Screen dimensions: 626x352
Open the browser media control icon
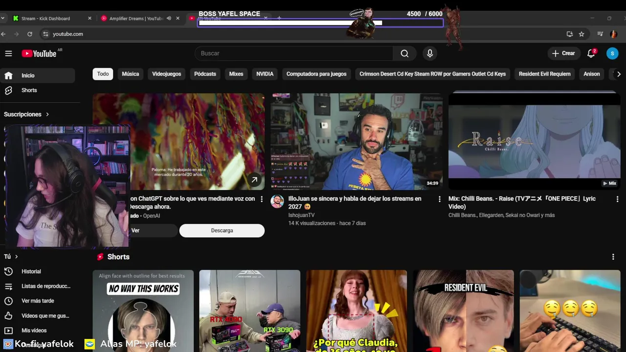coord(600,34)
